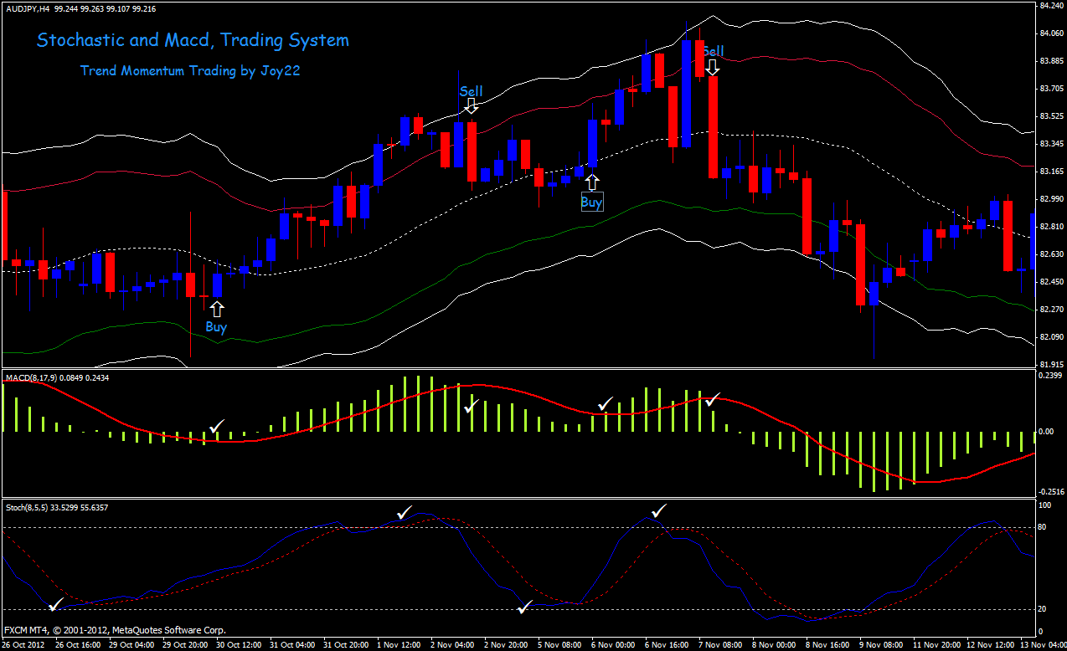Click price level 82.990 on the axis

click(x=1050, y=199)
